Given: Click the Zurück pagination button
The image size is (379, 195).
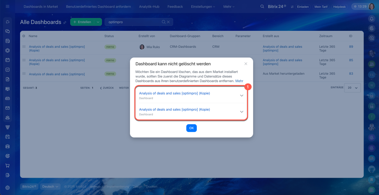Looking at the screenshot, I should pyautogui.click(x=107, y=88).
